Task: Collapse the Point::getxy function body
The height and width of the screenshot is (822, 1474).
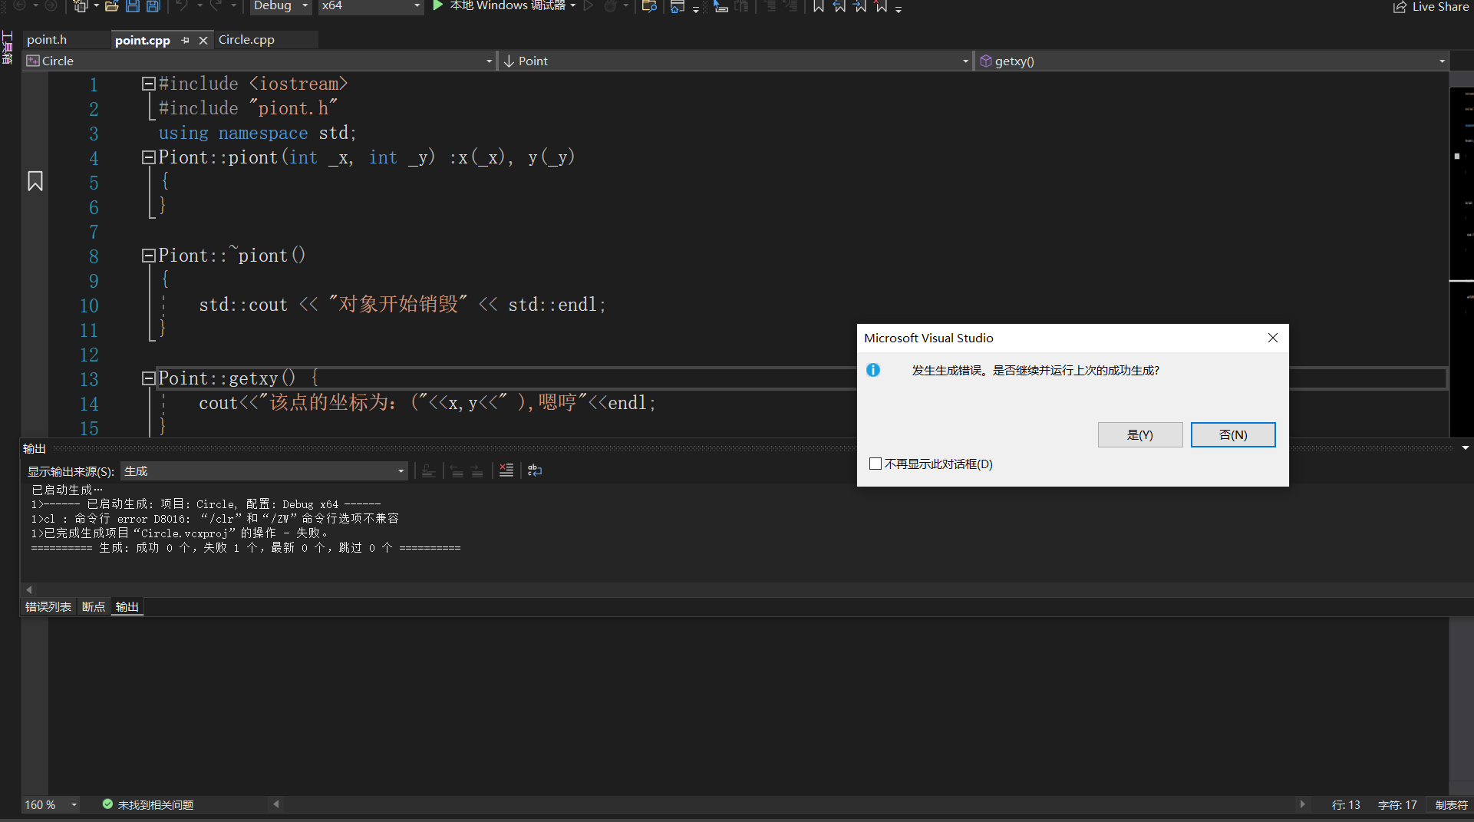Action: point(148,378)
